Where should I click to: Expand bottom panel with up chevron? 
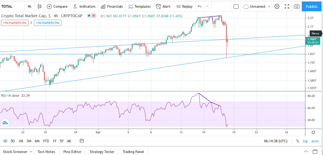point(306,151)
